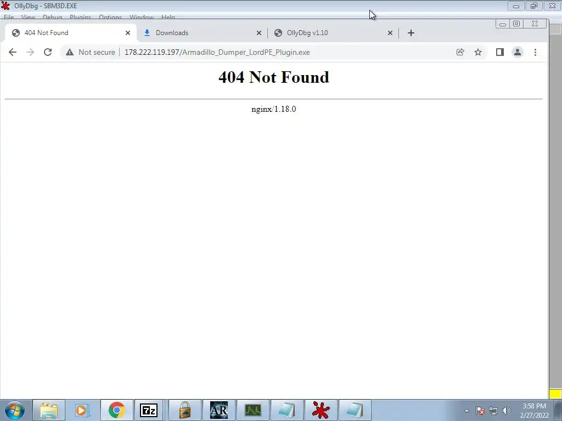Reload the 404 page

point(48,52)
